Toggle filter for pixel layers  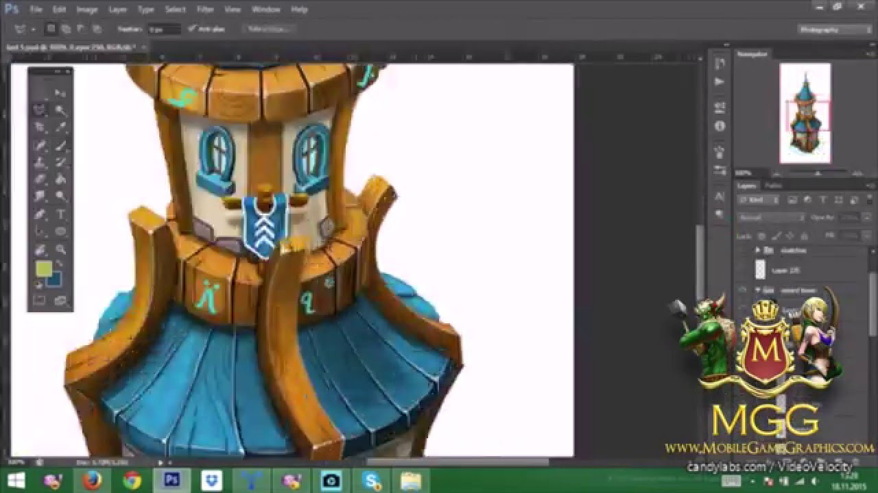pos(794,200)
